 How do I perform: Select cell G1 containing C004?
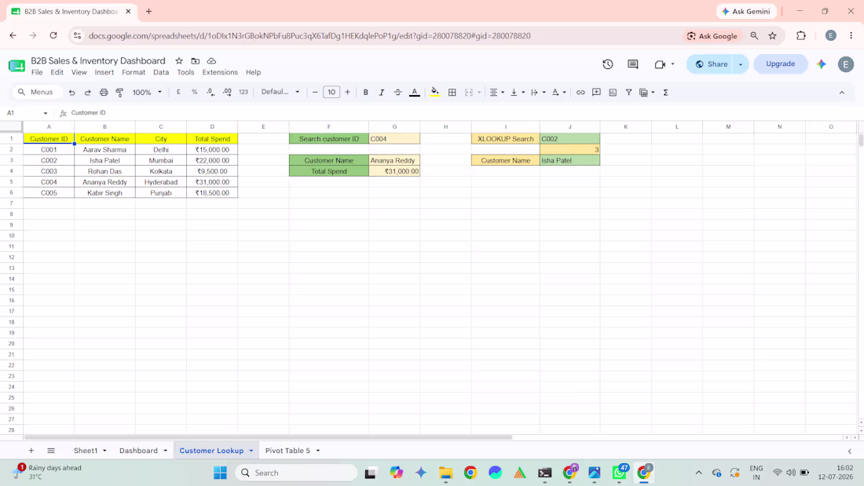click(x=394, y=139)
